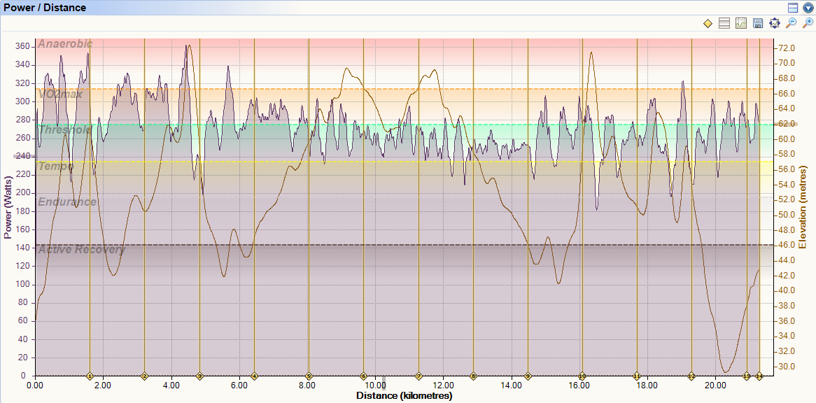Click the blue panel icon in the title bar
Image resolution: width=816 pixels, height=403 pixels.
pos(794,7)
